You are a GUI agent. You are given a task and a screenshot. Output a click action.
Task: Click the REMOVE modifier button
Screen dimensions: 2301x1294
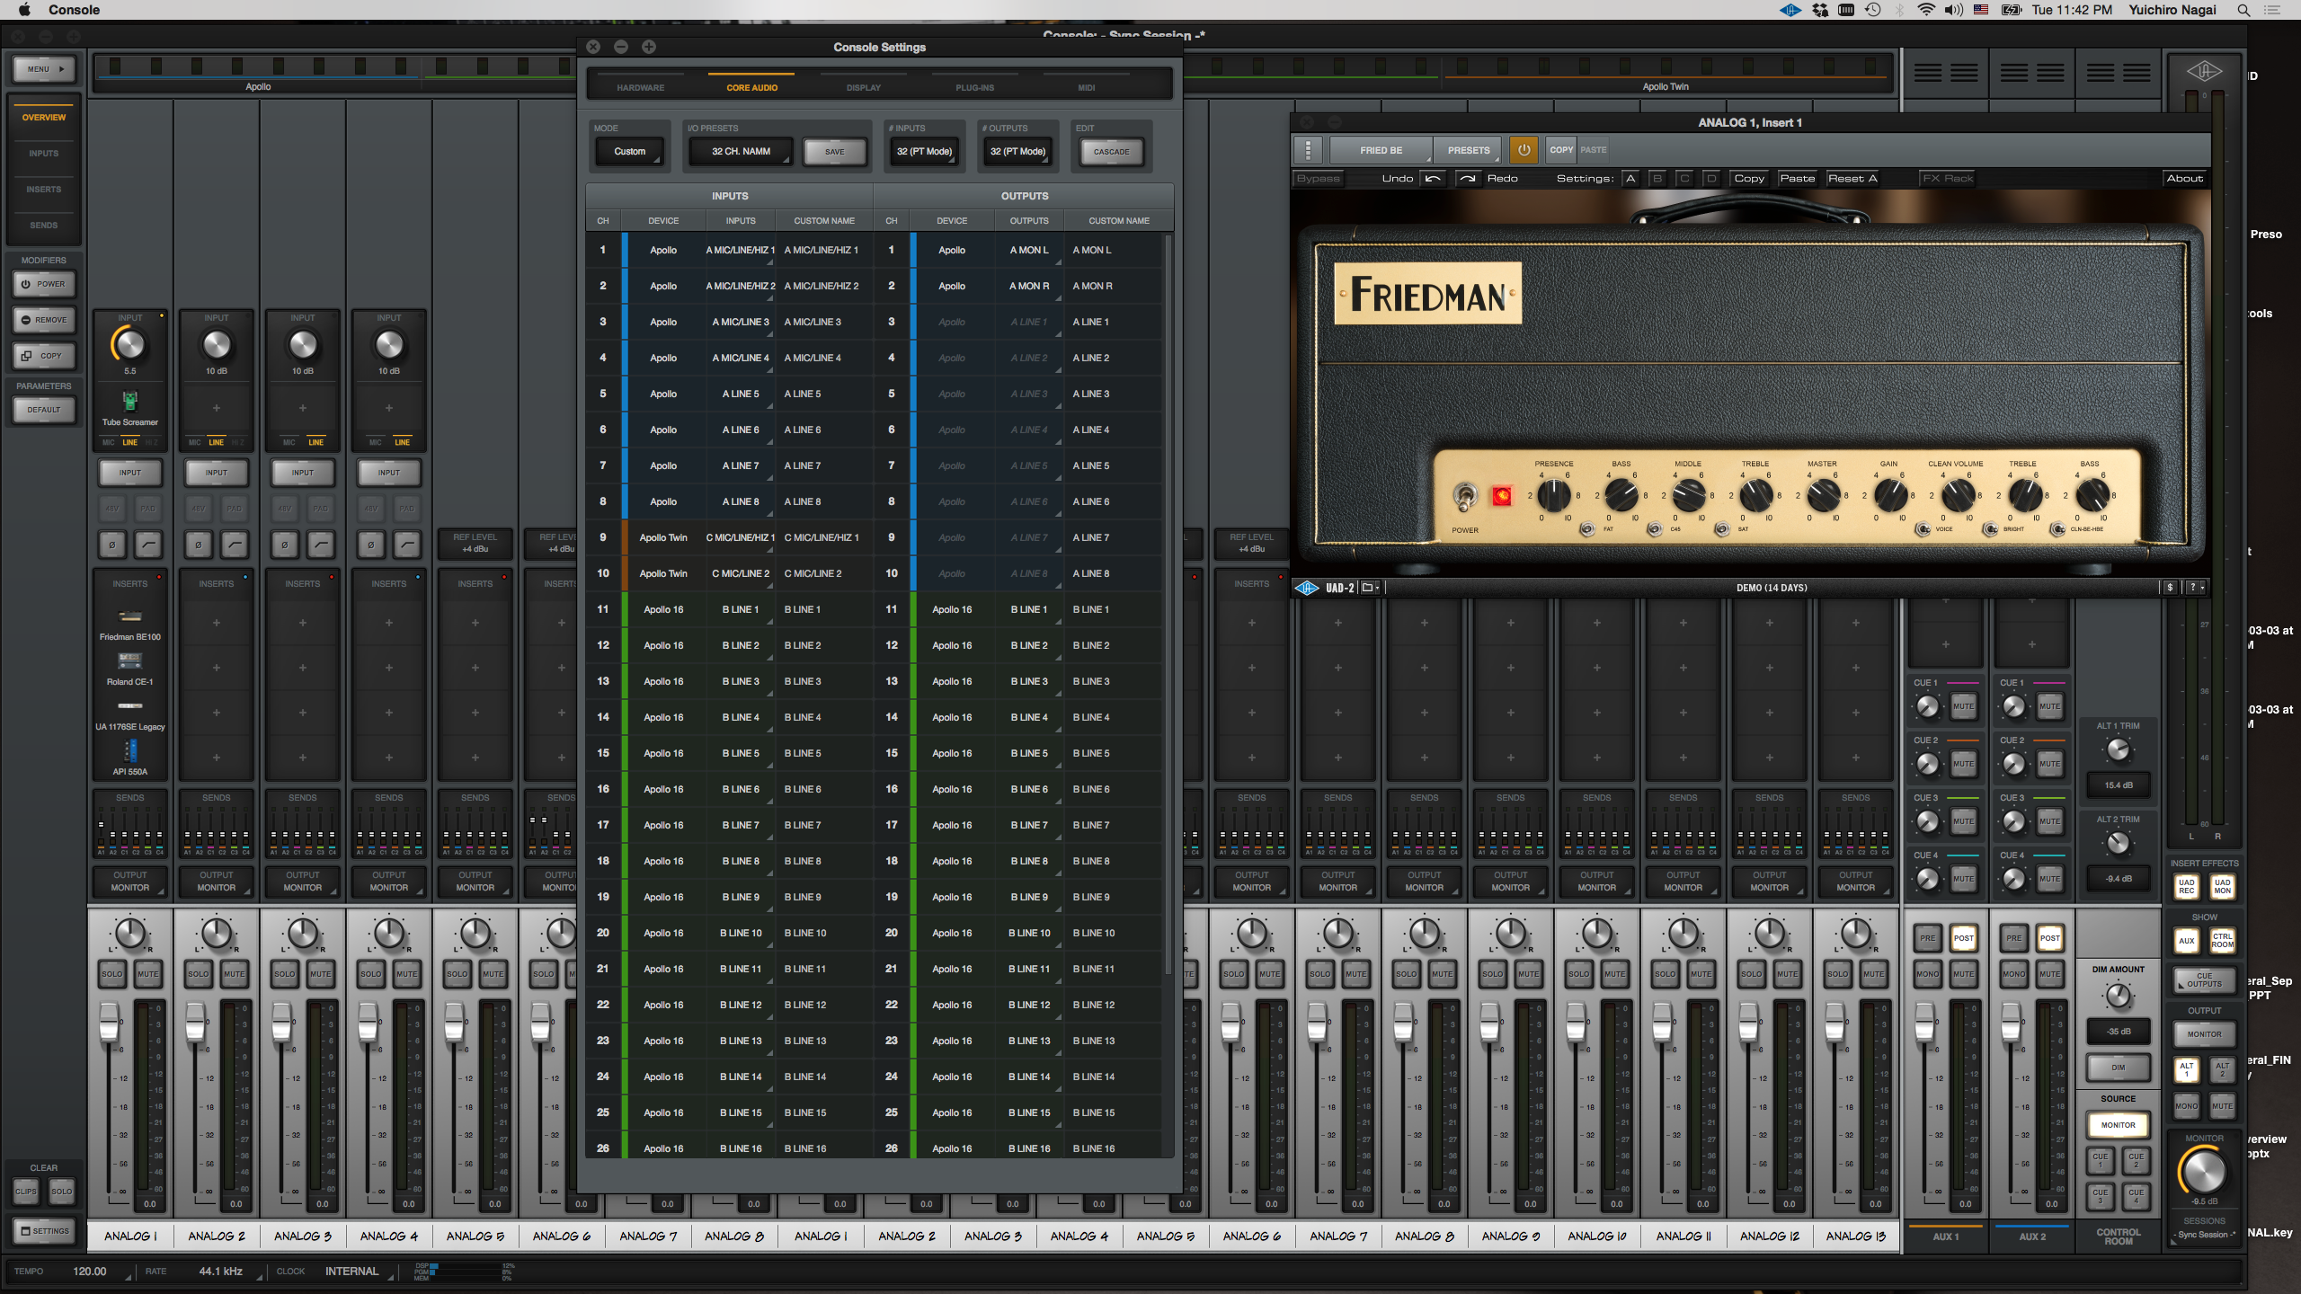(x=43, y=320)
